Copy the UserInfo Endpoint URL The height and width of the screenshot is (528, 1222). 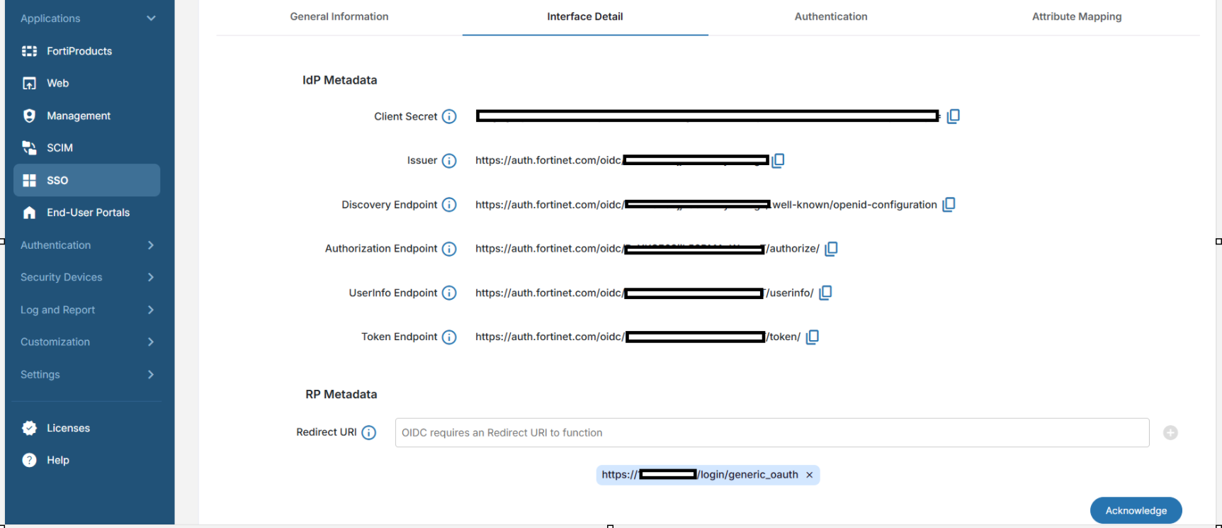pos(825,293)
